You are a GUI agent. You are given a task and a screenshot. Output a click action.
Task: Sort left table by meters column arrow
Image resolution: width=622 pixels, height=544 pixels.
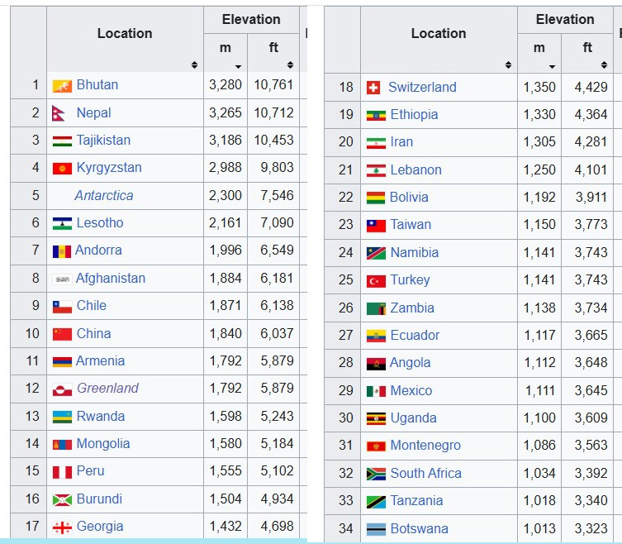pyautogui.click(x=238, y=65)
